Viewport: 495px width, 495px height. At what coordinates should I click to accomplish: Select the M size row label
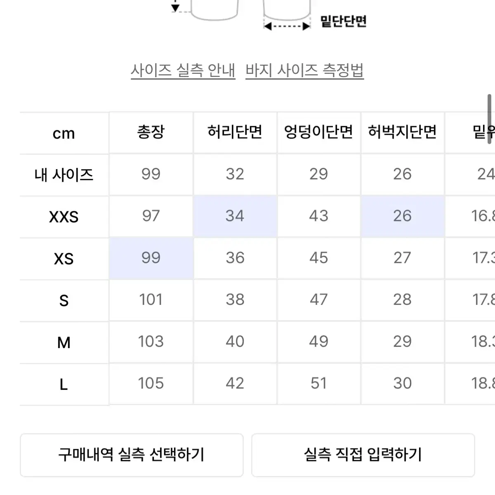click(x=64, y=342)
